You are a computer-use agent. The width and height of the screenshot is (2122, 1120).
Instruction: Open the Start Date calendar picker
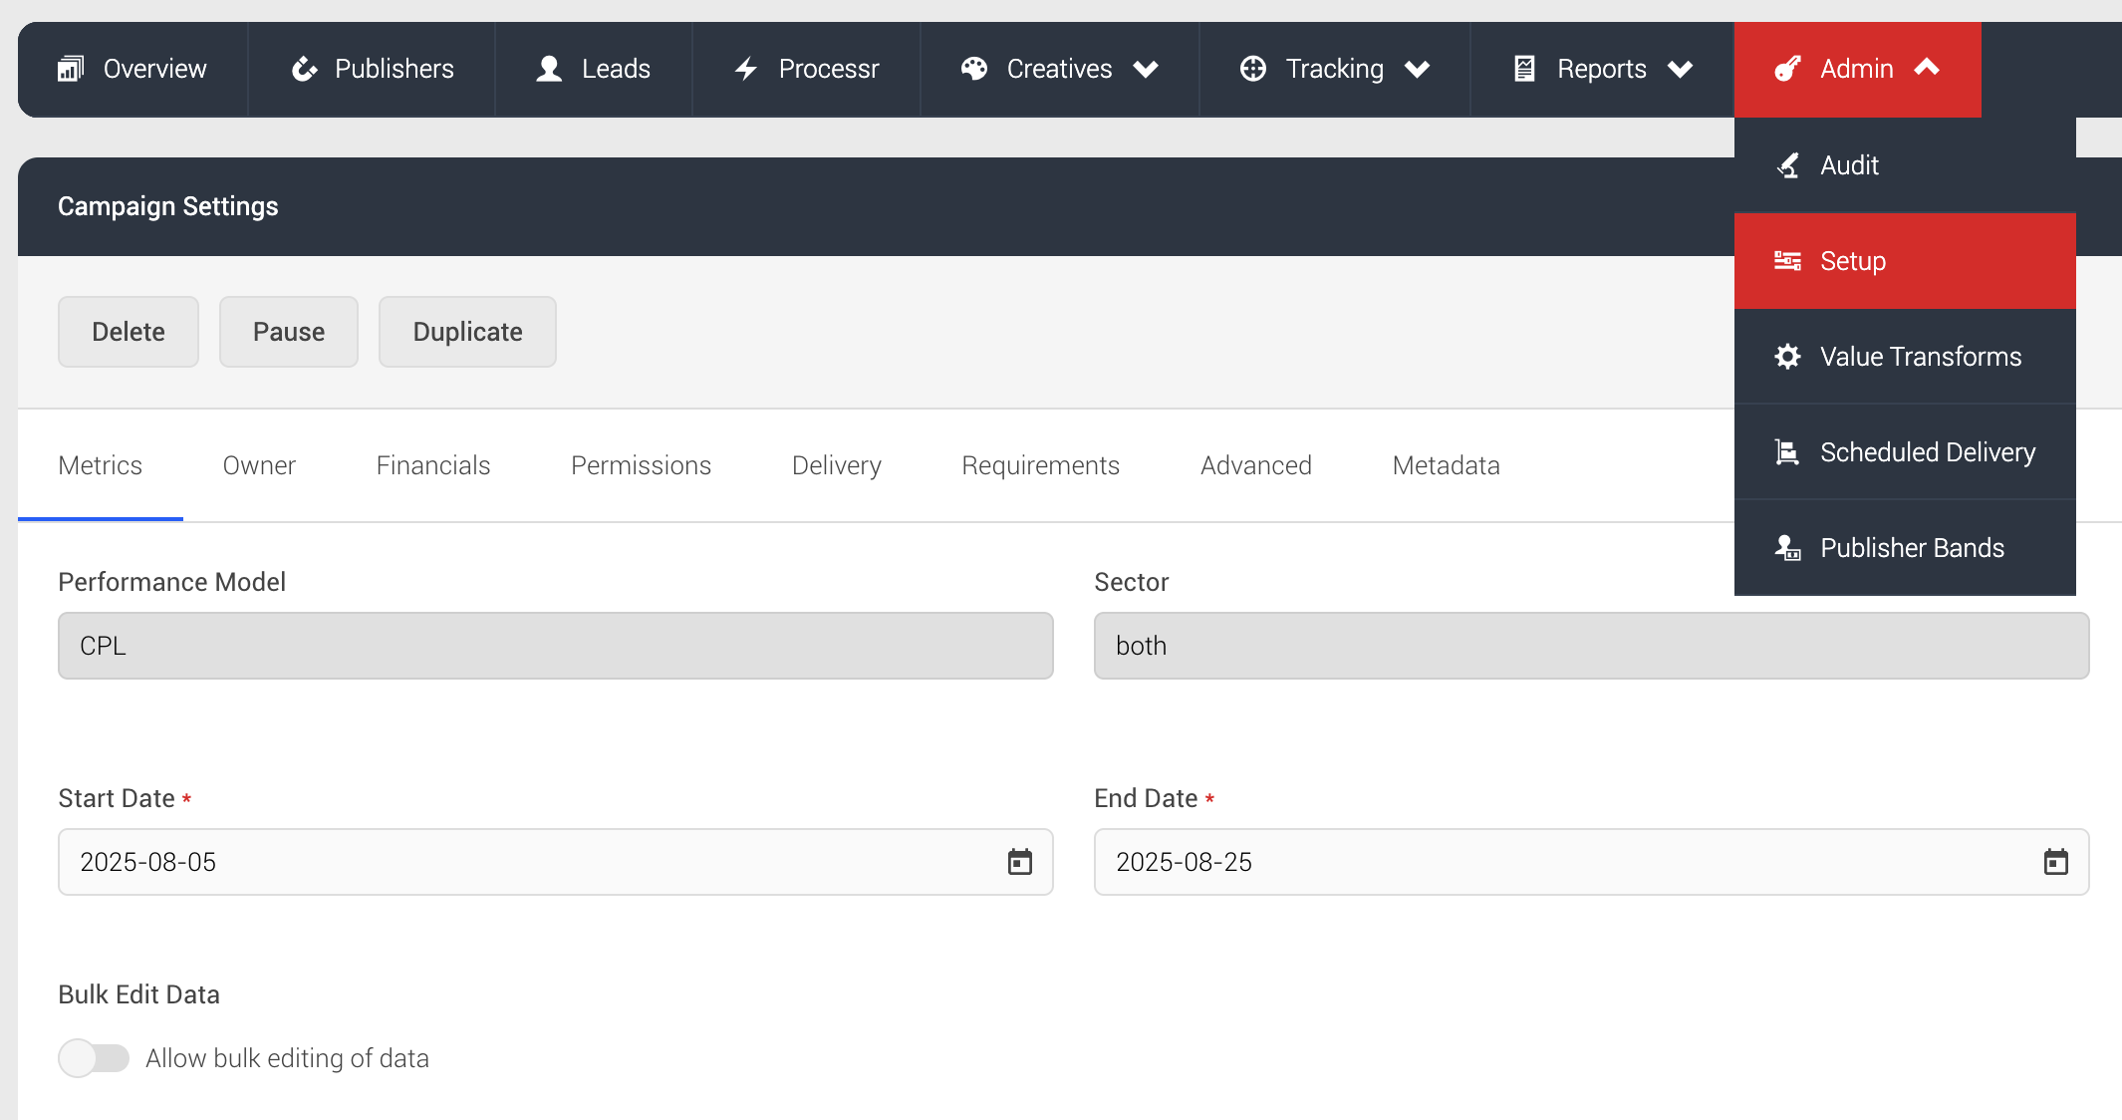click(x=1020, y=862)
